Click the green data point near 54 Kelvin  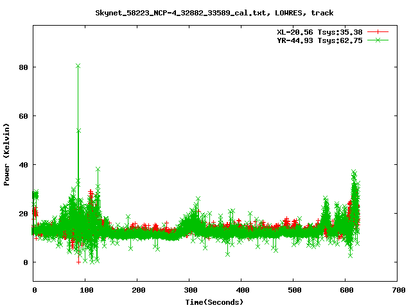pos(78,130)
